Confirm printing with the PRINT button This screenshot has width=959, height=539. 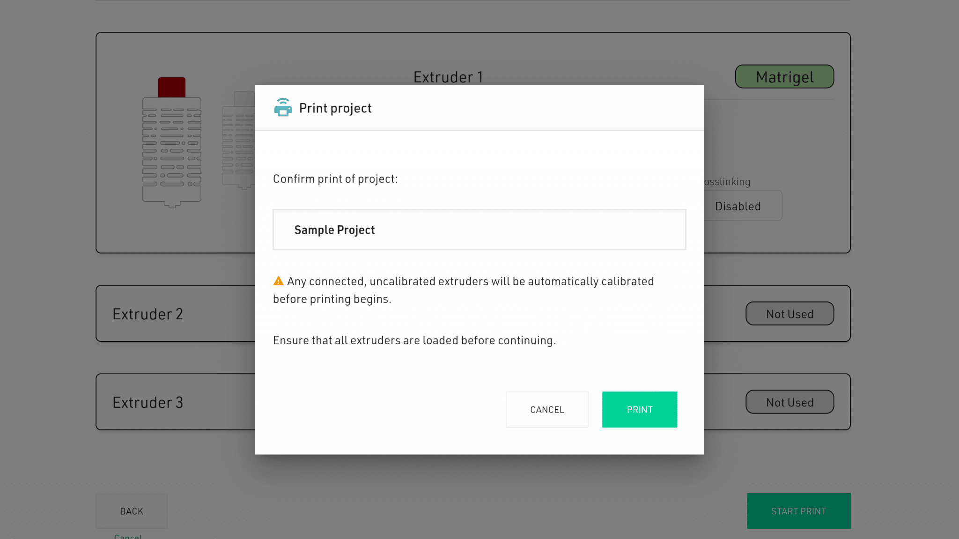(x=639, y=409)
